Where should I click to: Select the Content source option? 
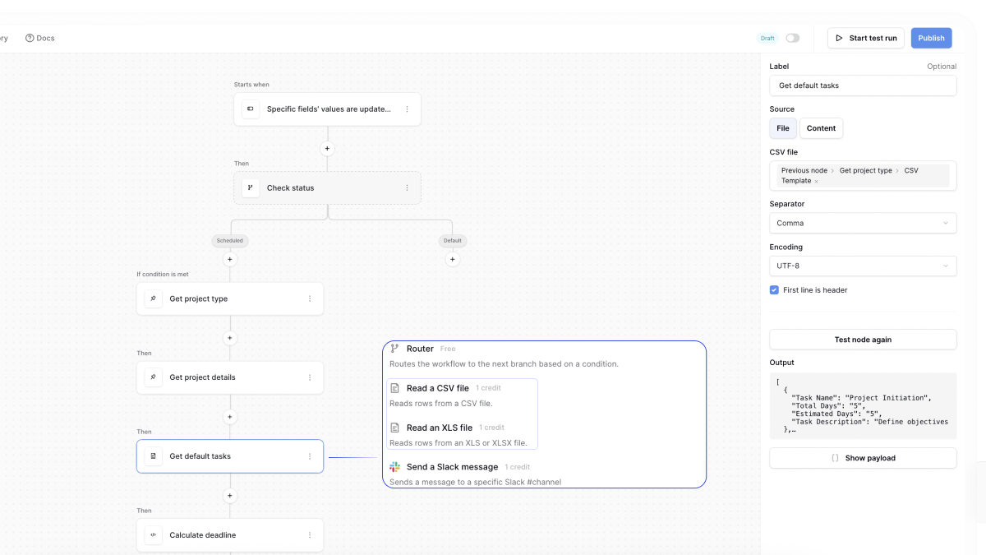coord(821,128)
